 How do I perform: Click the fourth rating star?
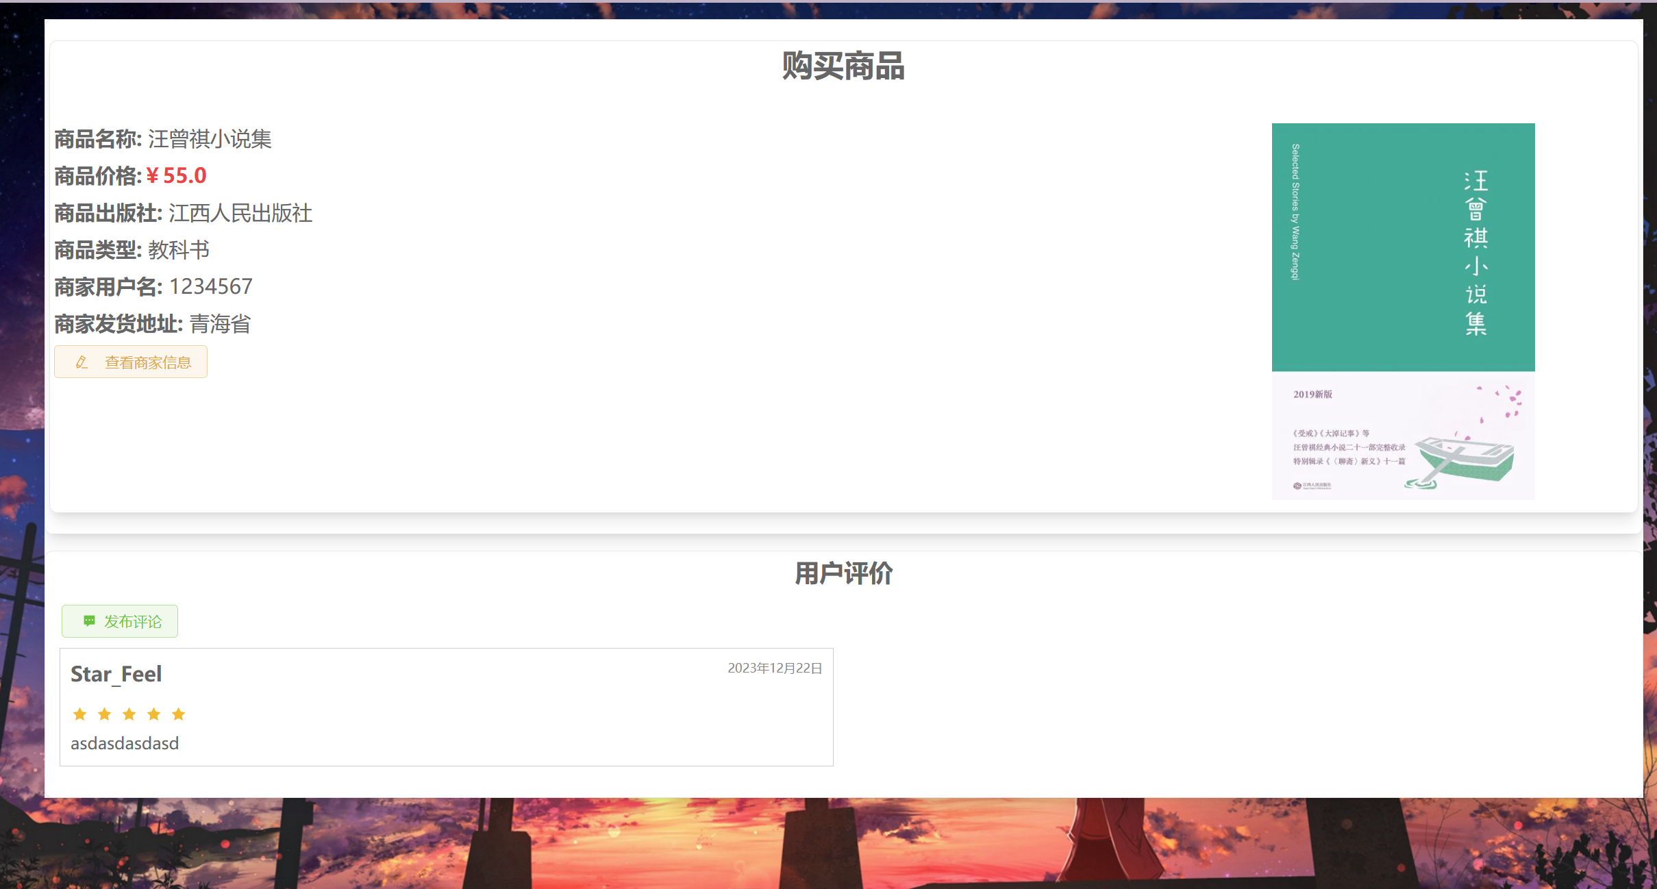click(153, 714)
